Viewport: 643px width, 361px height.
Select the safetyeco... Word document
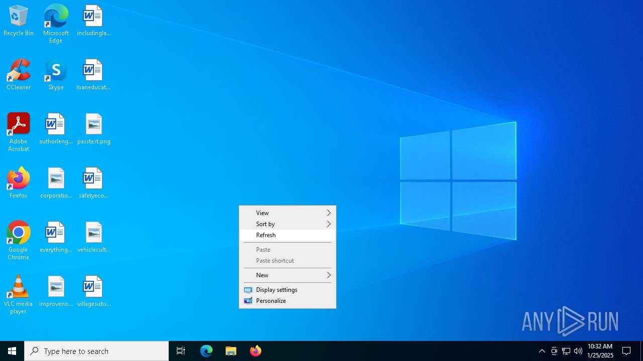93,183
